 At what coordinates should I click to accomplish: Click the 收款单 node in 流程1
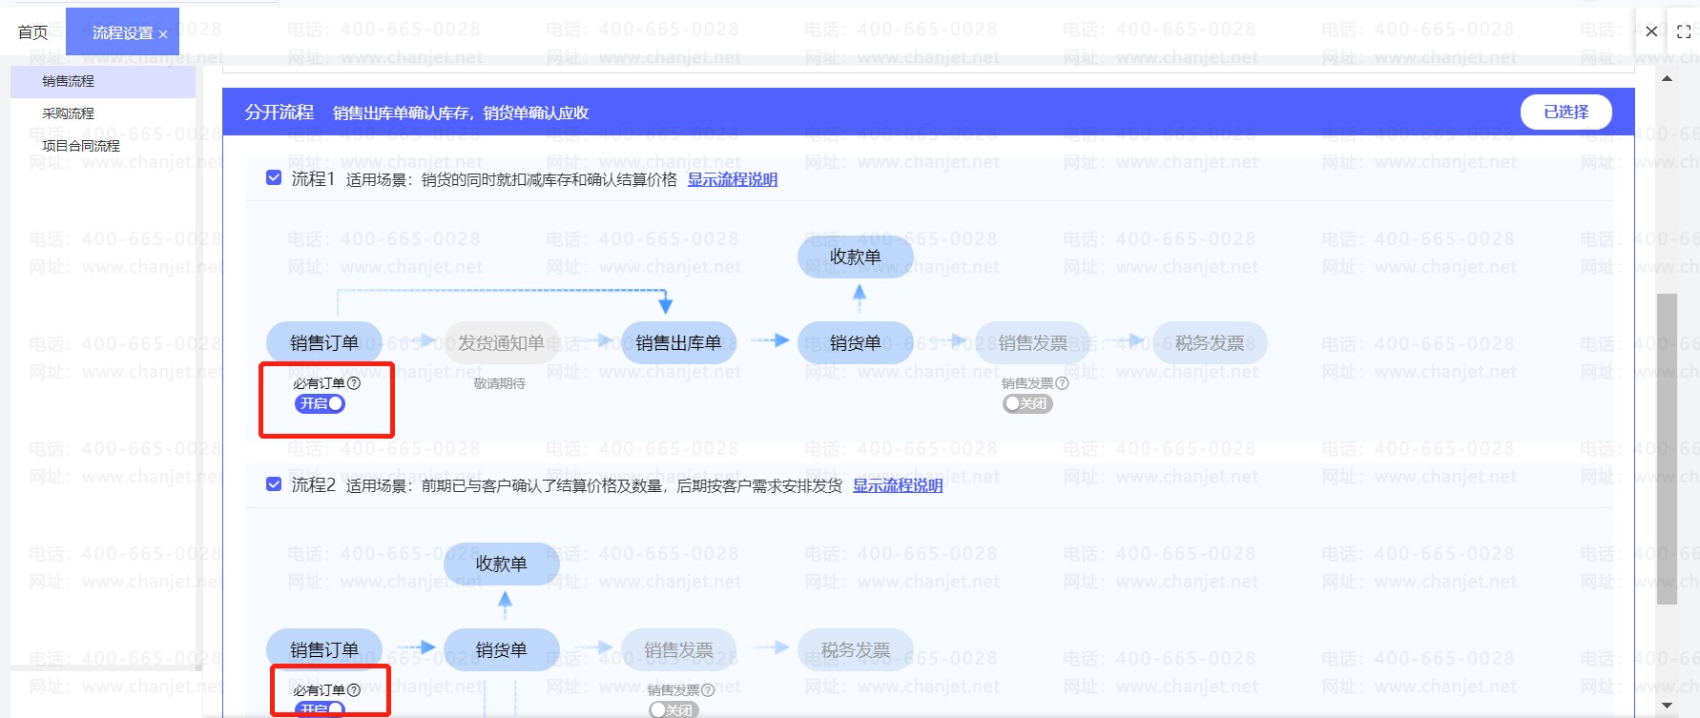pyautogui.click(x=855, y=256)
